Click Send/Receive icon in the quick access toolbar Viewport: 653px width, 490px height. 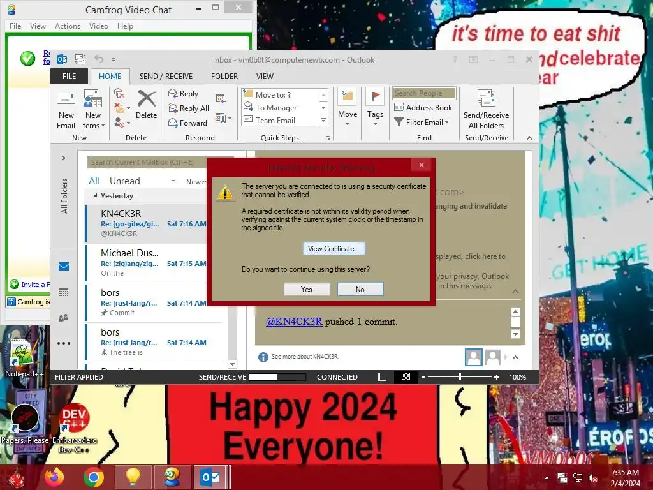pos(80,59)
